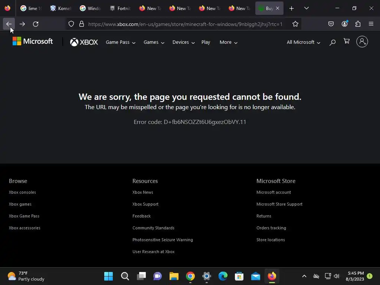Open a new tab with the plus button

[292, 9]
